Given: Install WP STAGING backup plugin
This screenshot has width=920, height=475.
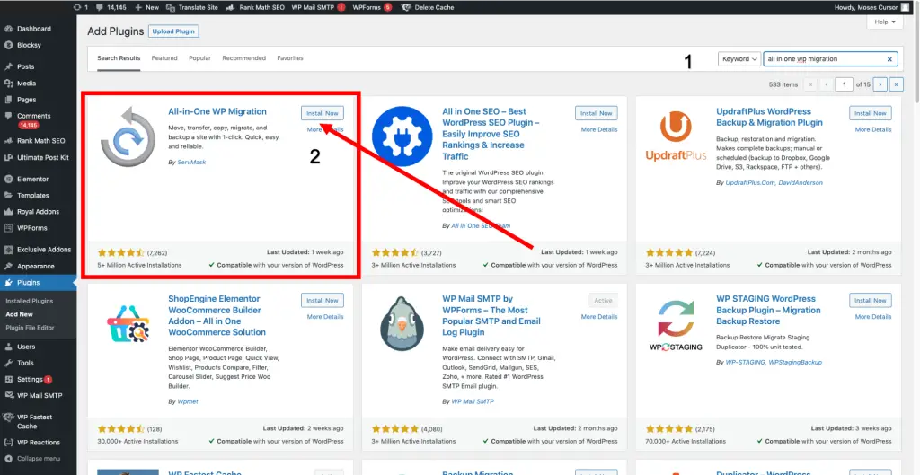Looking at the screenshot, I should [x=870, y=300].
